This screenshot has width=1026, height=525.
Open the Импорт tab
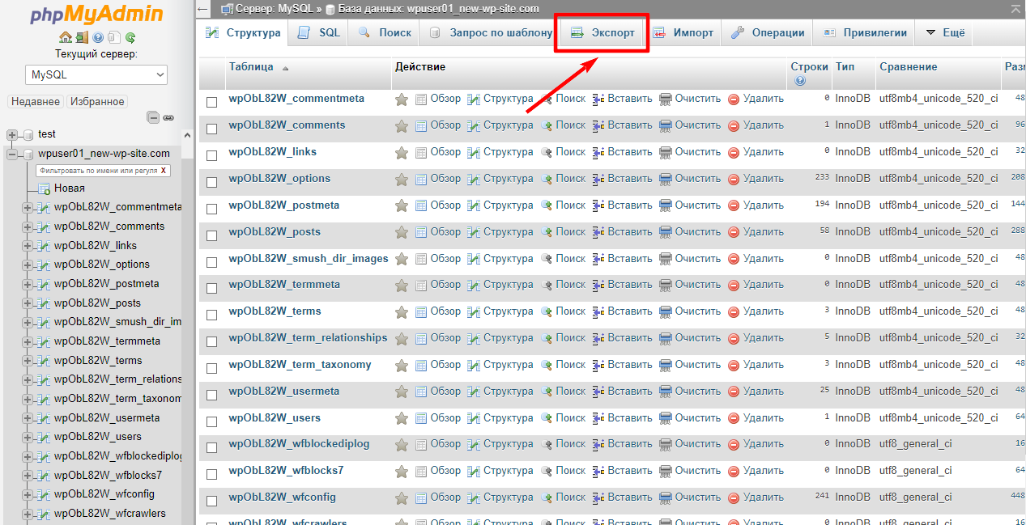tap(683, 33)
